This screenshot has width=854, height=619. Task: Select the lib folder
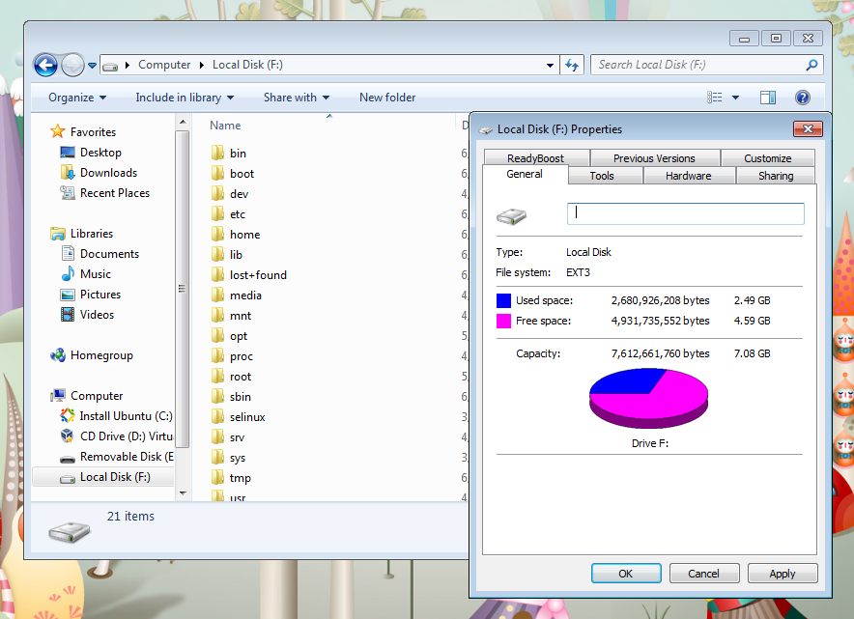pos(236,255)
